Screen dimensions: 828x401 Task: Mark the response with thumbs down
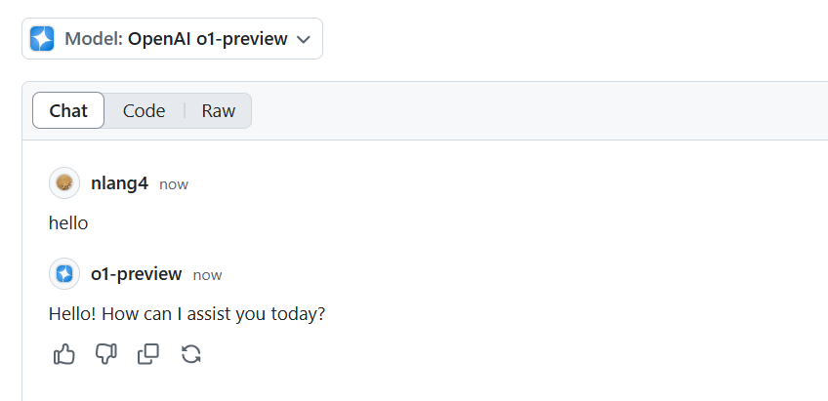click(x=106, y=354)
